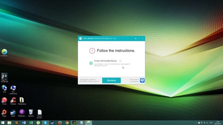Minimize the TaiG Jailbreak Tool window
The width and height of the screenshot is (223, 125).
tap(139, 39)
